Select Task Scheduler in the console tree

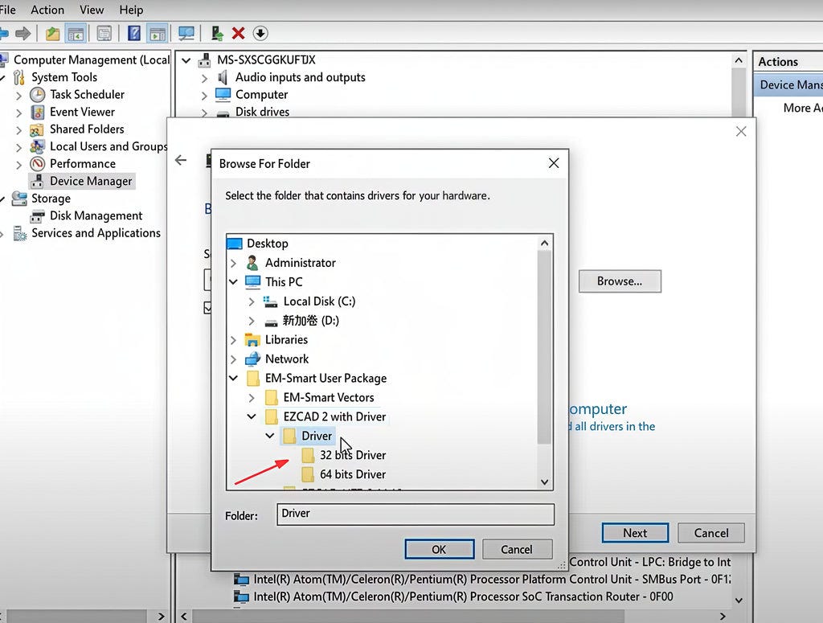[x=87, y=95]
